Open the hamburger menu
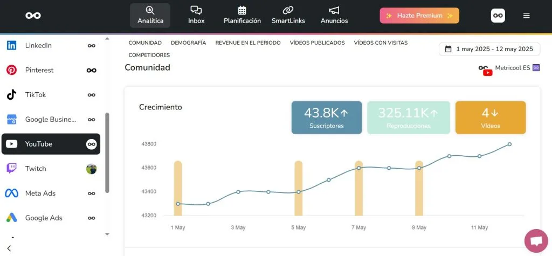This screenshot has width=552, height=256. (526, 16)
